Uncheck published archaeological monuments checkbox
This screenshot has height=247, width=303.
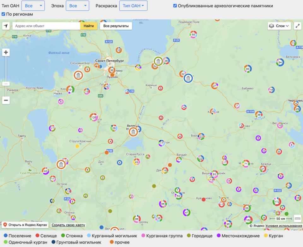click(x=175, y=6)
